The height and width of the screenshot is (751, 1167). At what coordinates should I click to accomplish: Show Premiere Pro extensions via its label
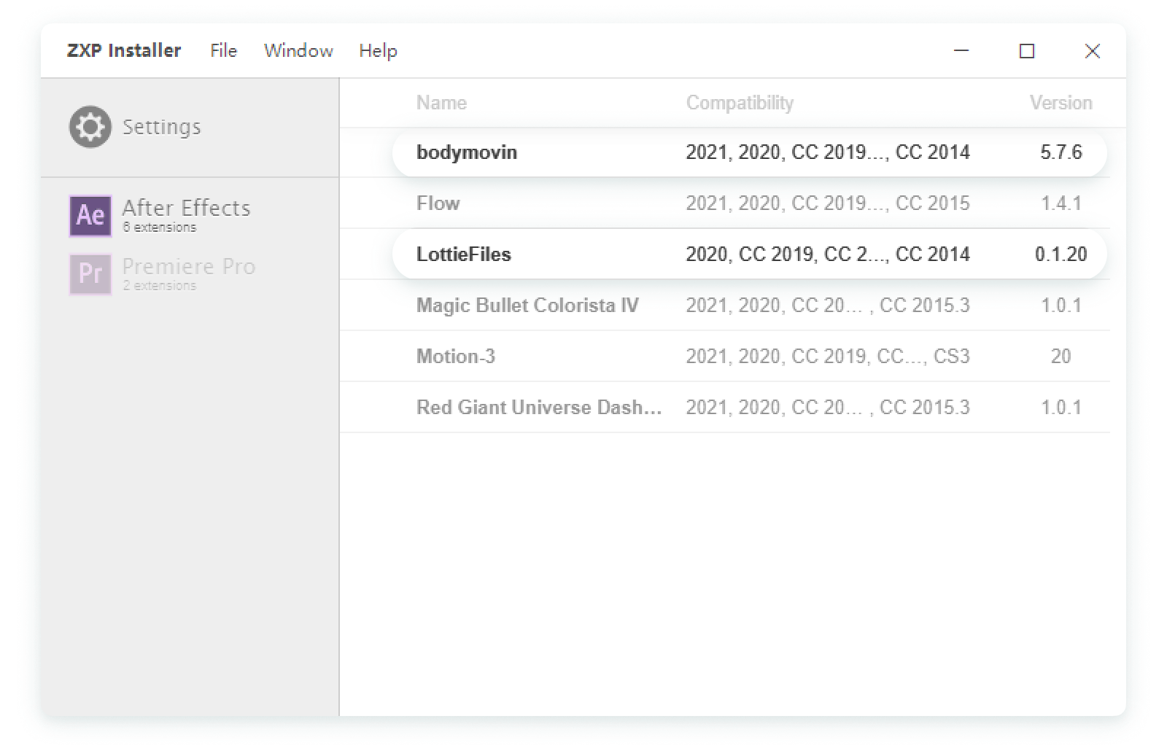click(189, 267)
